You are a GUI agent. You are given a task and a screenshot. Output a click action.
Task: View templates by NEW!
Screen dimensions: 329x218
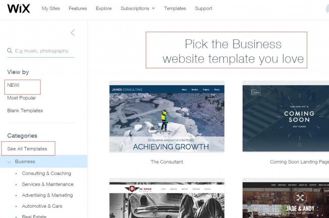coord(13,85)
